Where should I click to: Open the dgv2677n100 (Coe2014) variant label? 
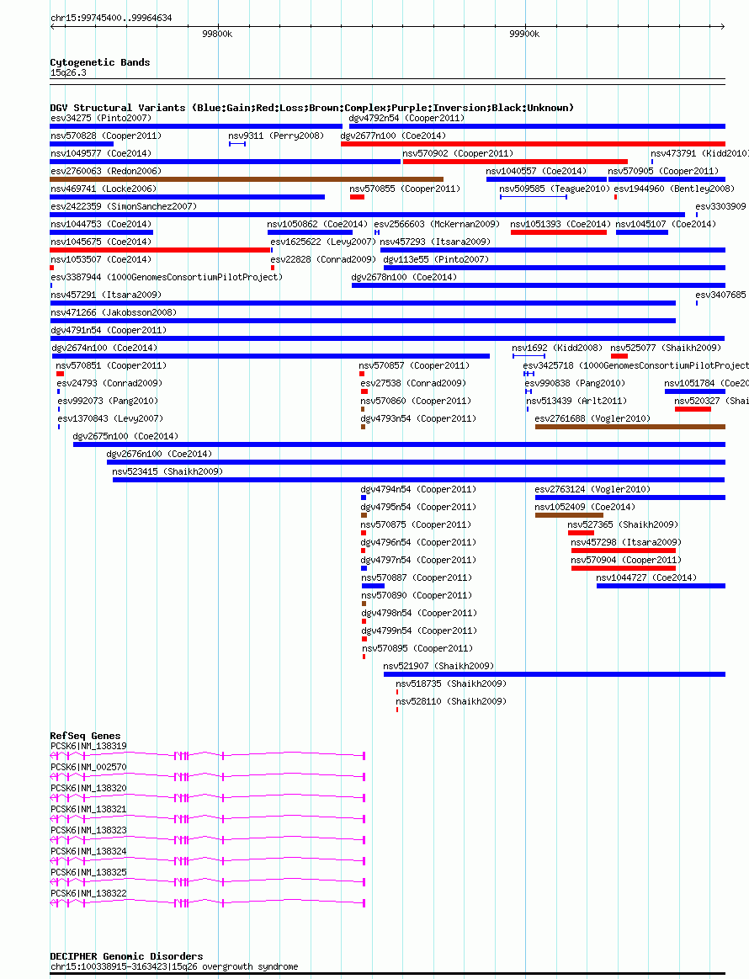[x=393, y=136]
